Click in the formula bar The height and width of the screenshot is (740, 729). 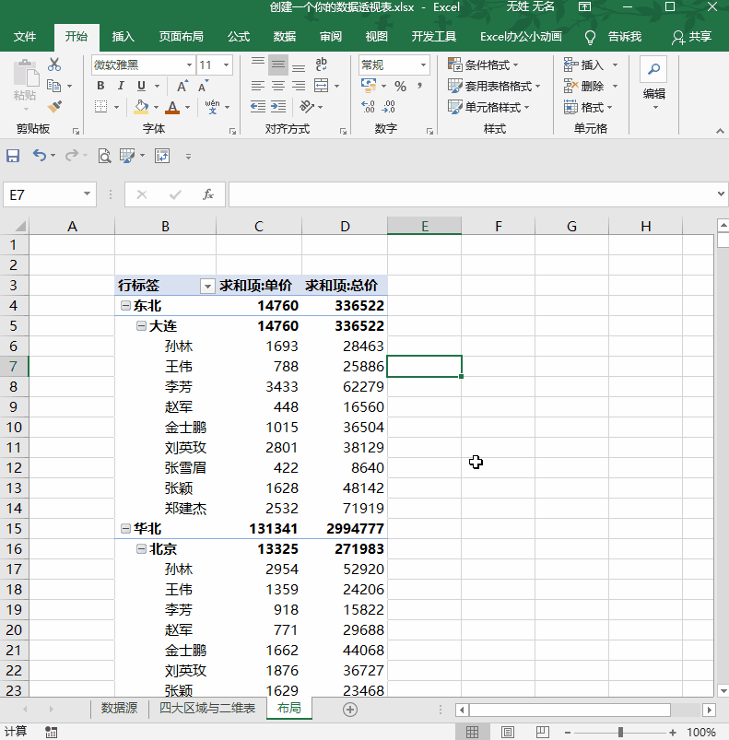[x=472, y=194]
